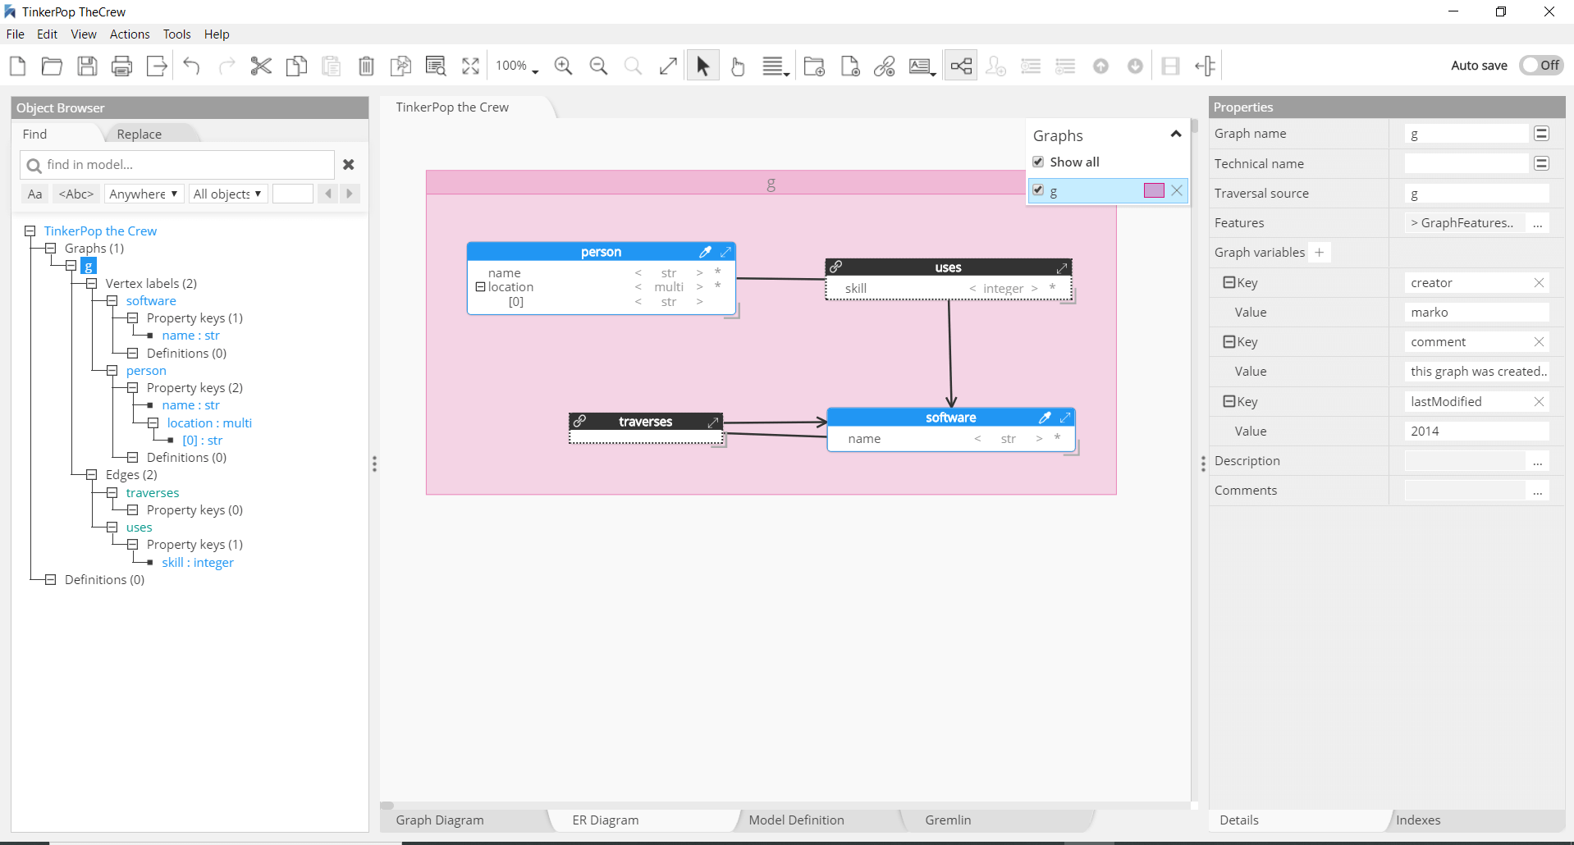Click the split panel toolbar icon
Viewport: 1574px width, 845px height.
1206,66
